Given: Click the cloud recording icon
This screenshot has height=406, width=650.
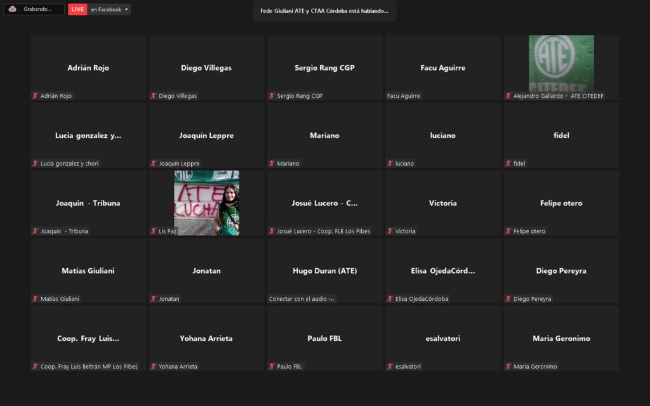Looking at the screenshot, I should [12, 9].
